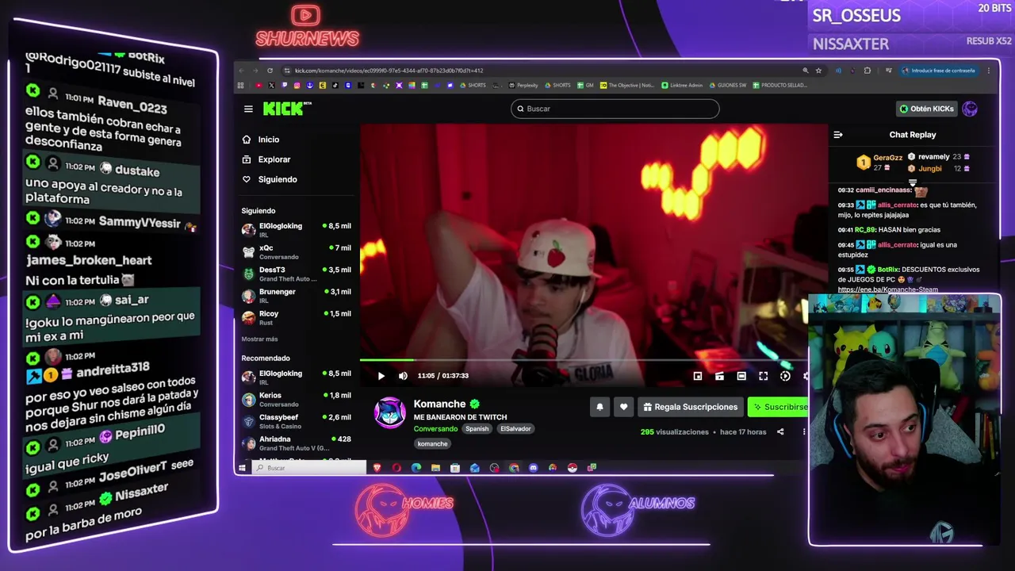Open Windows Start menu

(243, 468)
